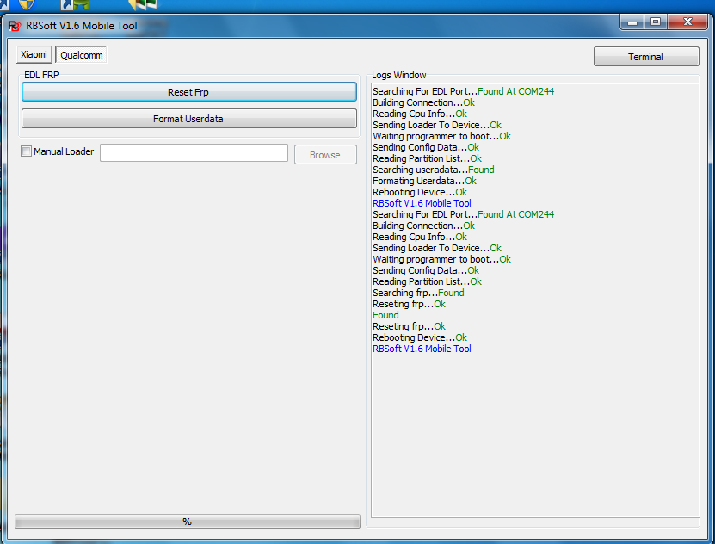Click the Reset Frp button
Viewport: 715px width, 544px height.
click(188, 91)
